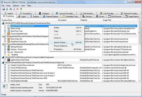Click the Properties toolbar icon
The height and width of the screenshot is (97, 142).
(x=14, y=9)
